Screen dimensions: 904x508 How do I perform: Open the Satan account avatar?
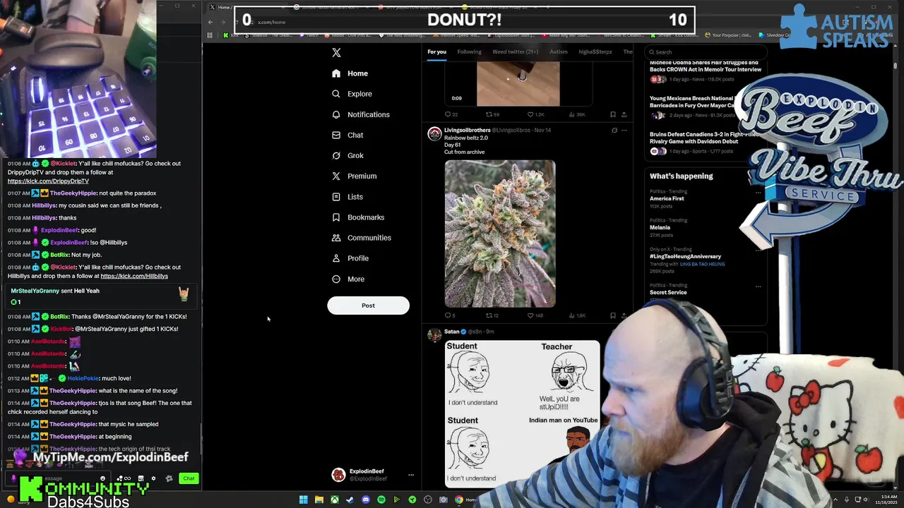coord(434,335)
